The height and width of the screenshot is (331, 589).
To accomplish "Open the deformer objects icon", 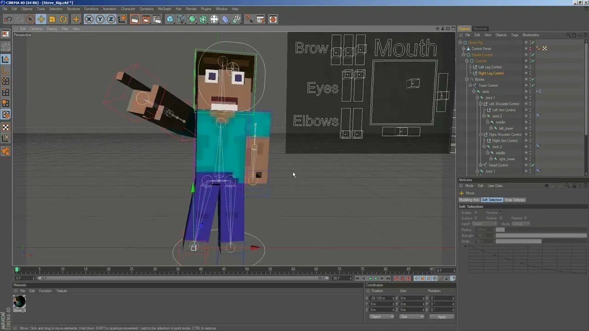I will click(225, 19).
